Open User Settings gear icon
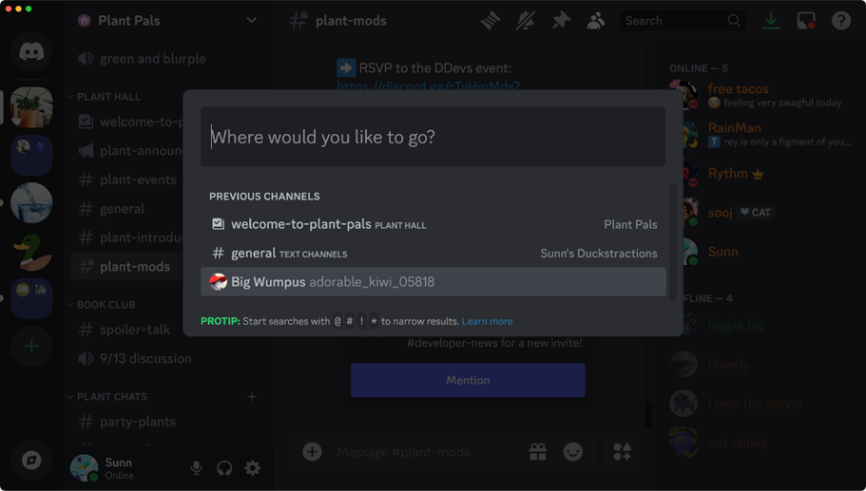This screenshot has width=866, height=491. [x=253, y=468]
